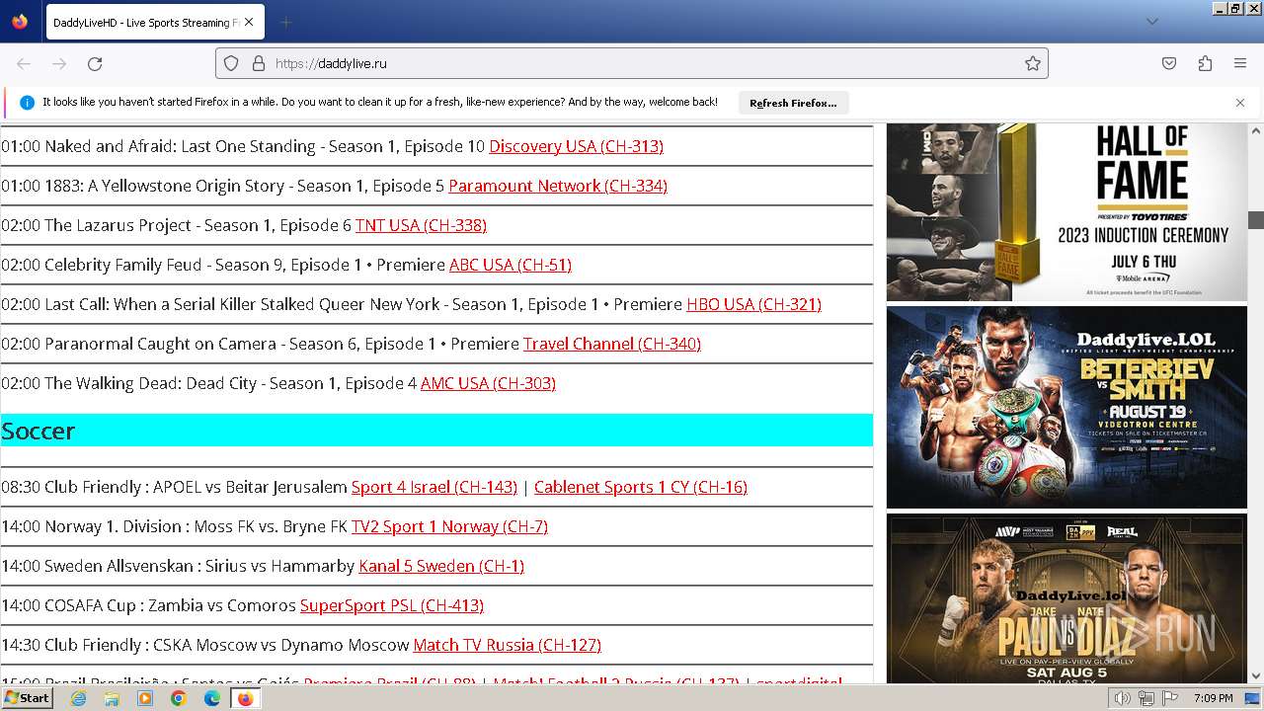This screenshot has height=711, width=1264.
Task: Dismiss the Refresh Firefox notification bar
Action: 1240,103
